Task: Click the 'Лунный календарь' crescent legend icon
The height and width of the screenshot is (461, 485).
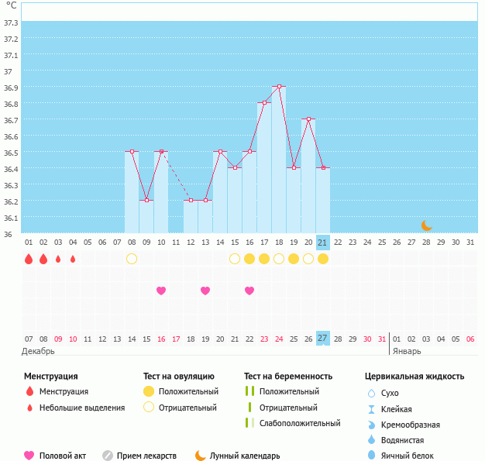Action: point(201,456)
